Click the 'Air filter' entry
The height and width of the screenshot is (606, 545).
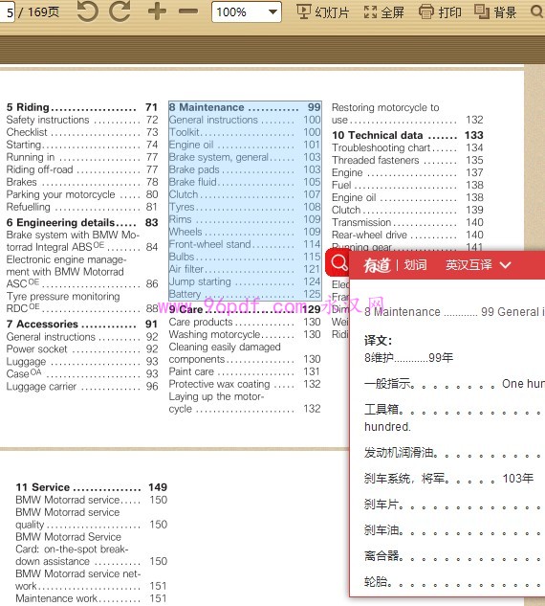(x=245, y=269)
